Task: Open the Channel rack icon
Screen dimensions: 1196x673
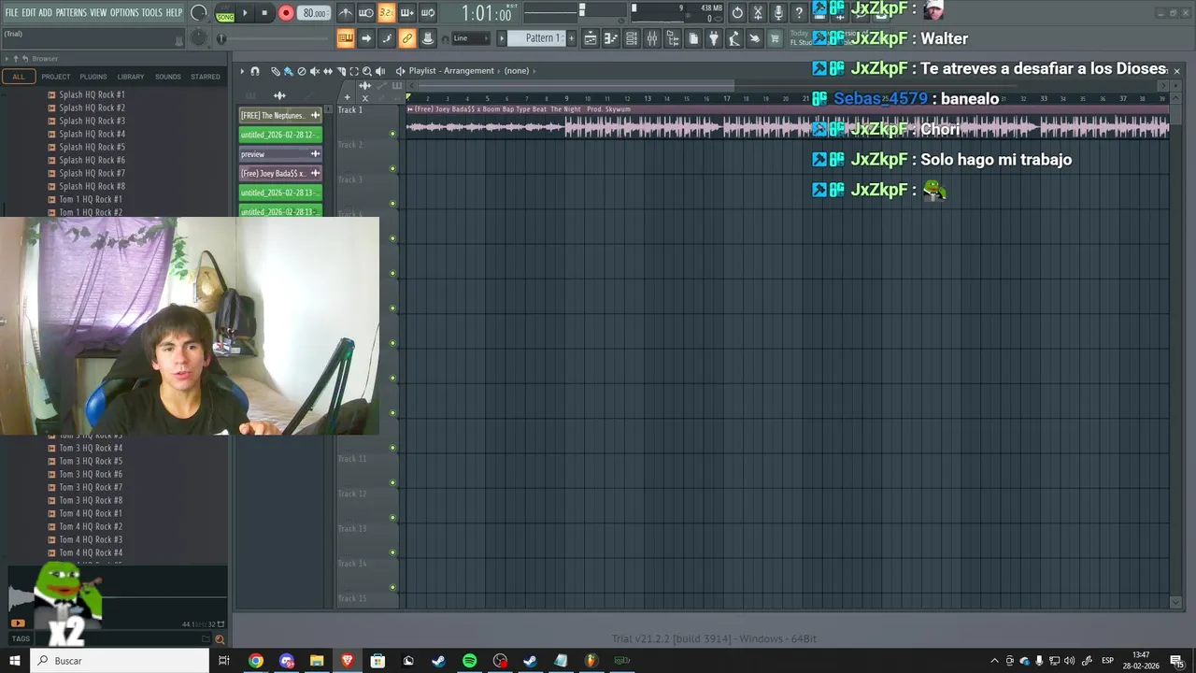Action: [x=632, y=38]
